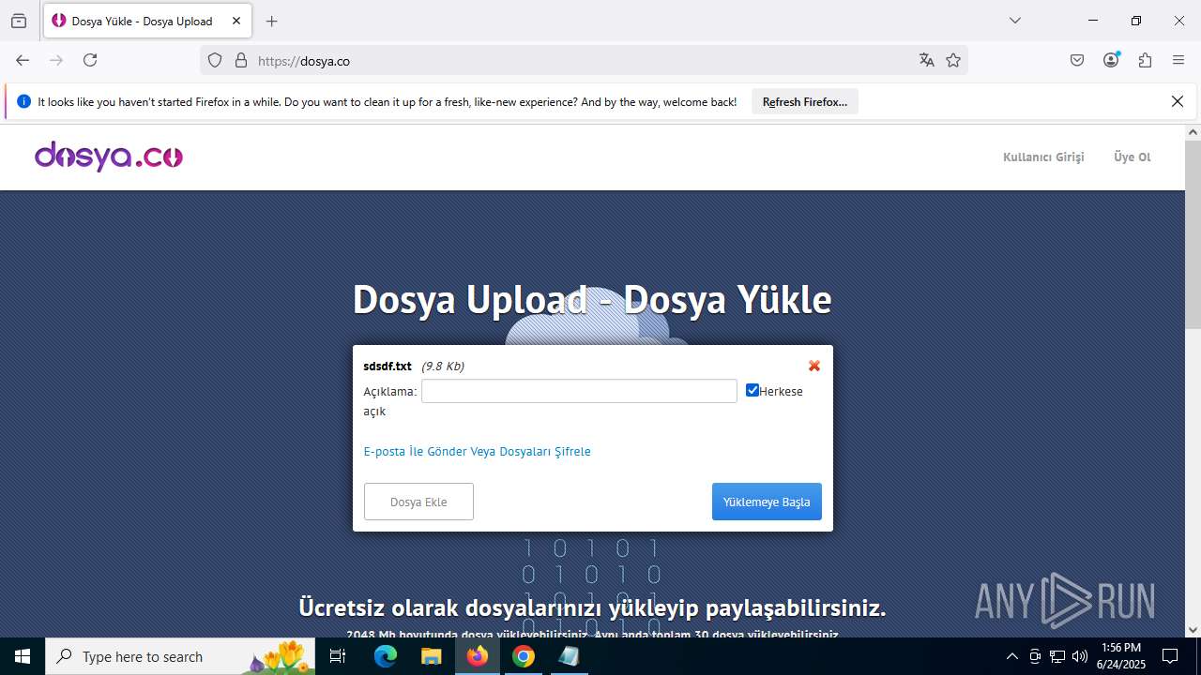Screen dimensions: 1201x675
Task: Click the Yüklemeye Başla button
Action: [x=767, y=502]
